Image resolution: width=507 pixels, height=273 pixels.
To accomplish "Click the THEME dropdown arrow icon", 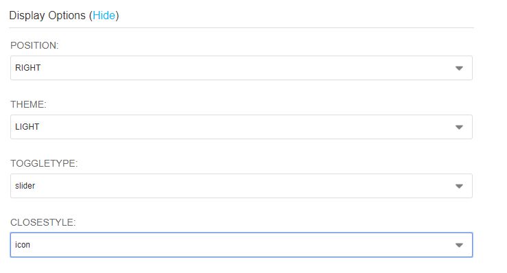I will tap(459, 127).
